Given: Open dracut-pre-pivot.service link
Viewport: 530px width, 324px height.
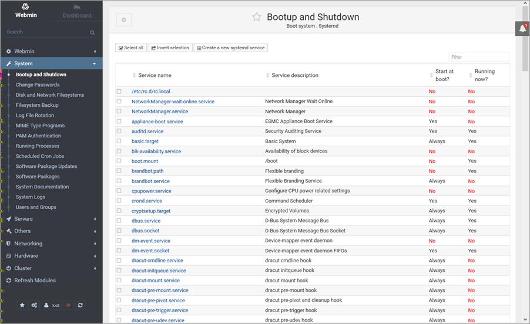Looking at the screenshot, I should pyautogui.click(x=158, y=301).
